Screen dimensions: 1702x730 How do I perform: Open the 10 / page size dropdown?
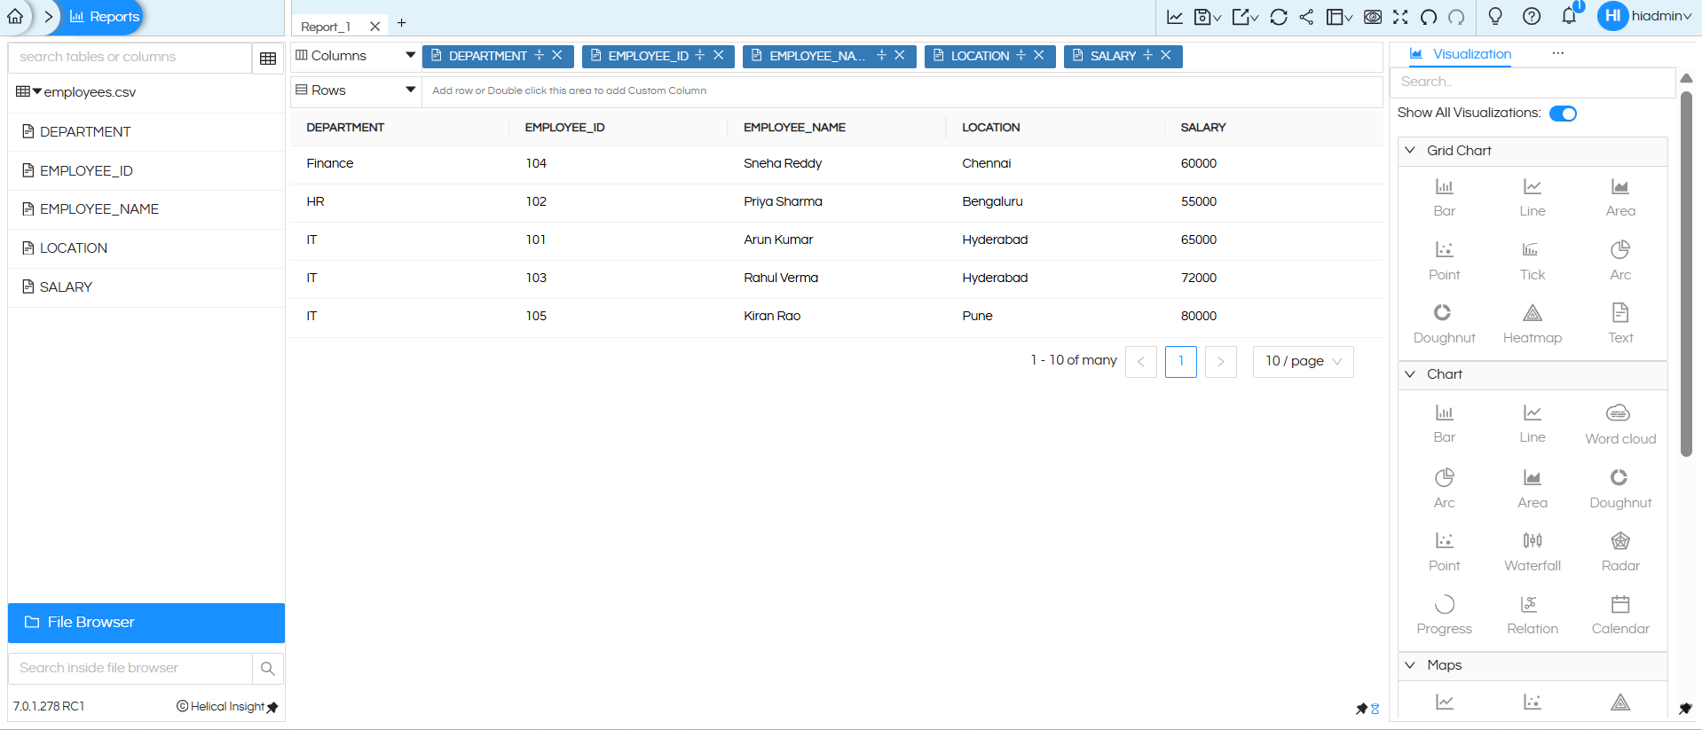[x=1303, y=361]
